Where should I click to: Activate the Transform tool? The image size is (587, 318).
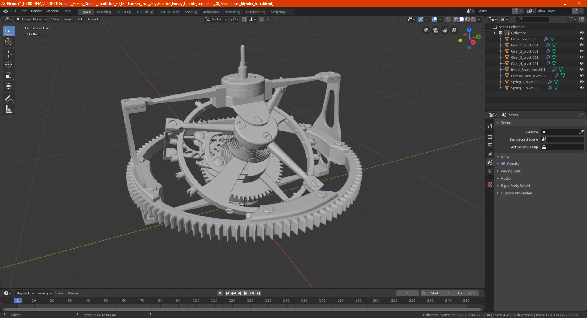(x=9, y=86)
